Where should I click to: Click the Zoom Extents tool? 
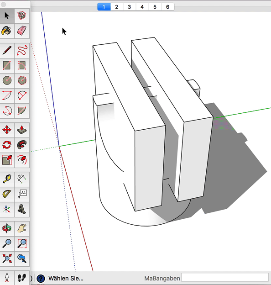[x=7, y=259]
